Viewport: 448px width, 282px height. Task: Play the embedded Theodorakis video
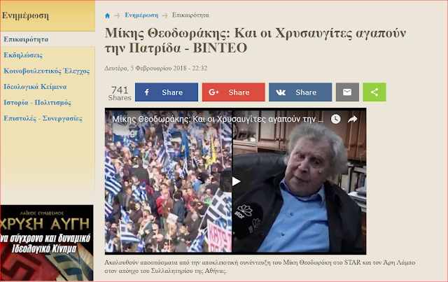[x=236, y=181]
